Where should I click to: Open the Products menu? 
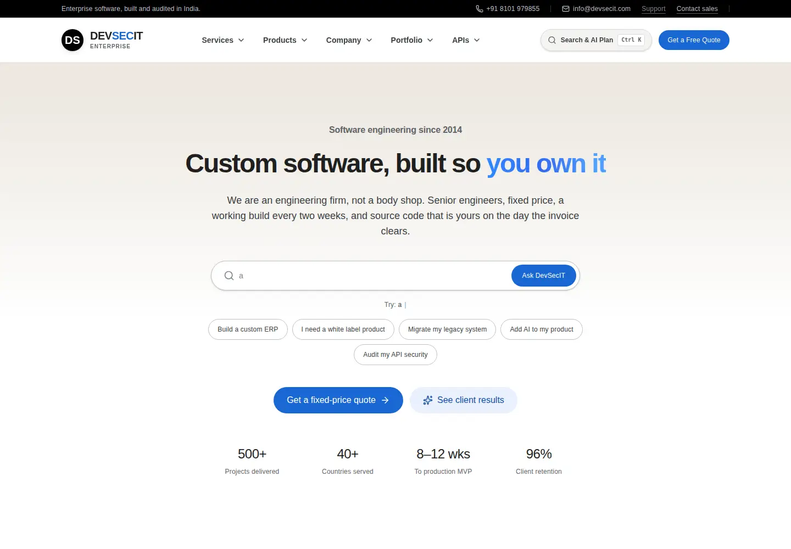coord(285,40)
